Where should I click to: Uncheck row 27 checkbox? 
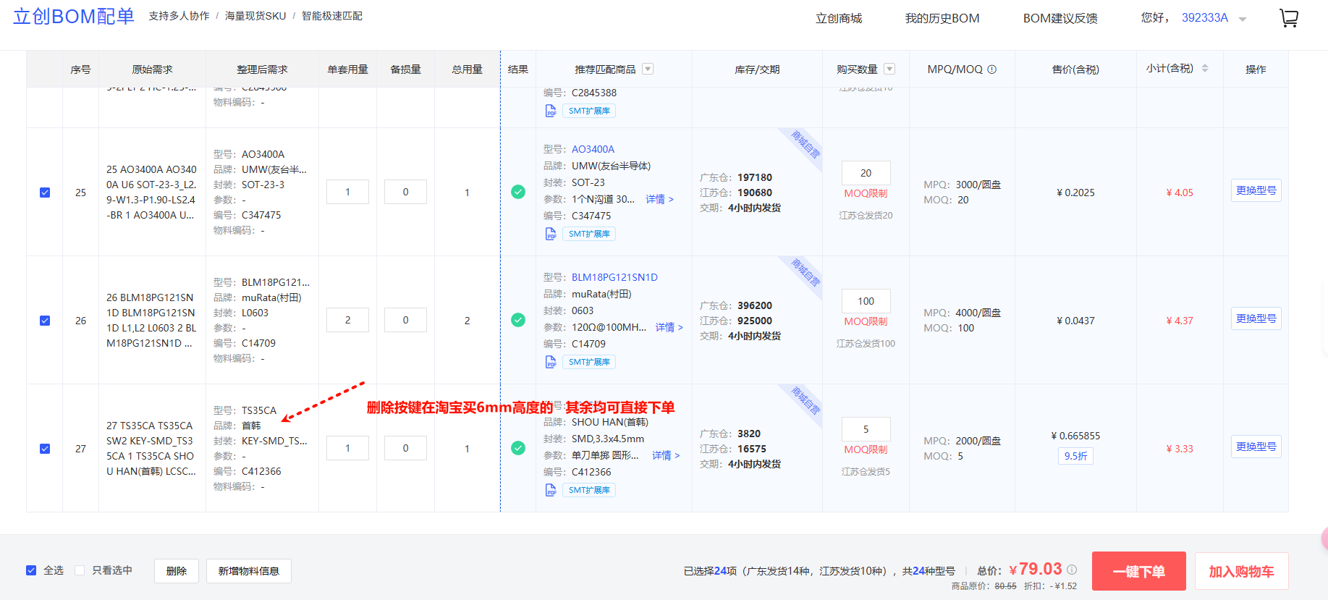45,449
